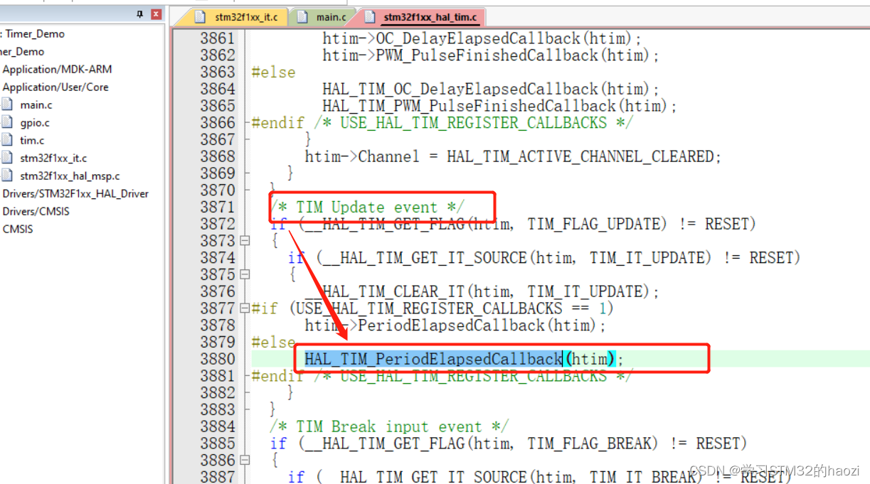Click line number 3861 in the gutter
The image size is (870, 484).
[x=217, y=38]
